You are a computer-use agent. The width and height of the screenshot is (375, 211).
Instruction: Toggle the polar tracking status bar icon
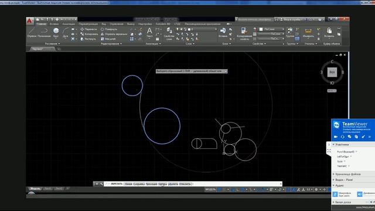(243, 189)
